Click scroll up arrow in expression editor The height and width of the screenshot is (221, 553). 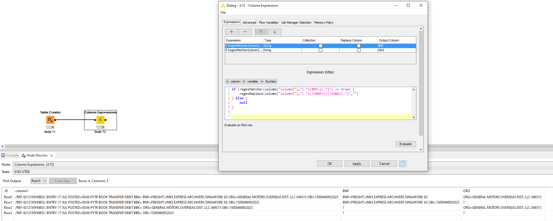click(x=414, y=90)
